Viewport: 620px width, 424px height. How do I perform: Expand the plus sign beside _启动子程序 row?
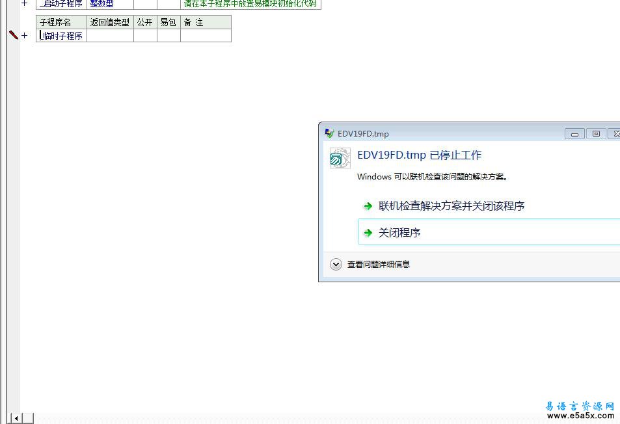click(x=25, y=3)
